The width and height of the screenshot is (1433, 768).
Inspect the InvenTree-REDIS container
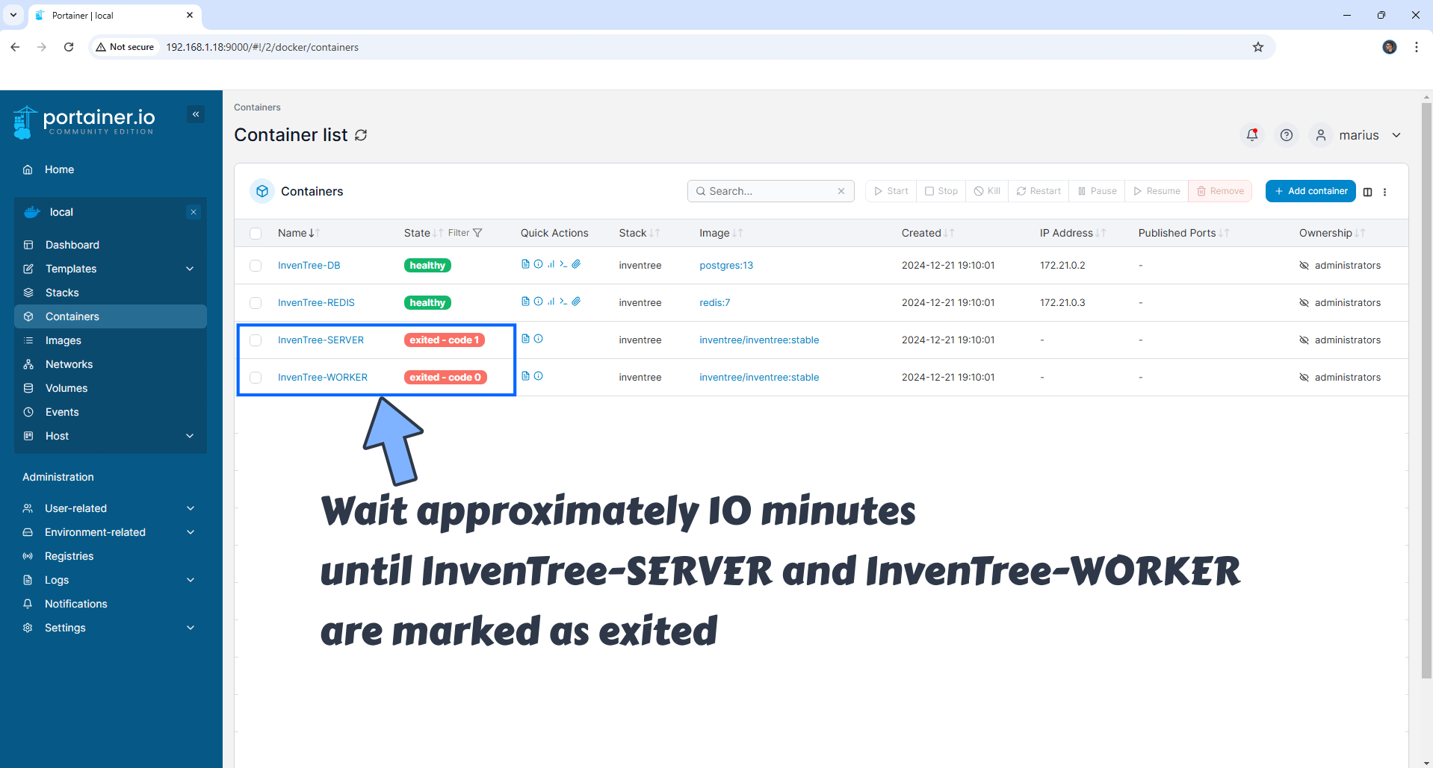point(538,302)
